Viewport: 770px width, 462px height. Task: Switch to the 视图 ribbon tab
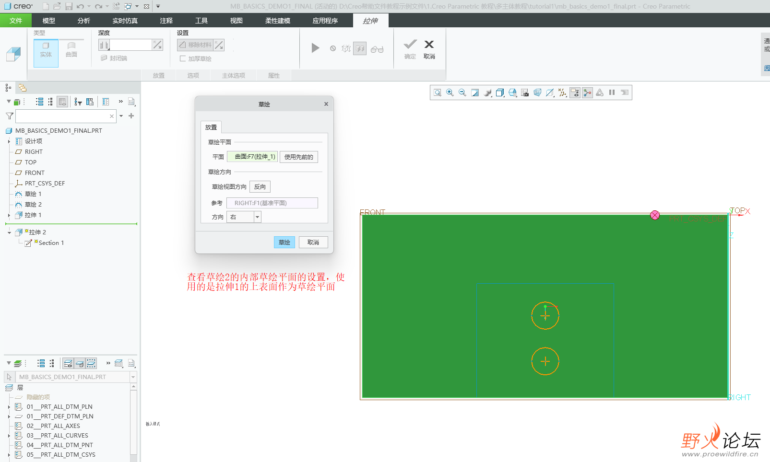point(237,21)
